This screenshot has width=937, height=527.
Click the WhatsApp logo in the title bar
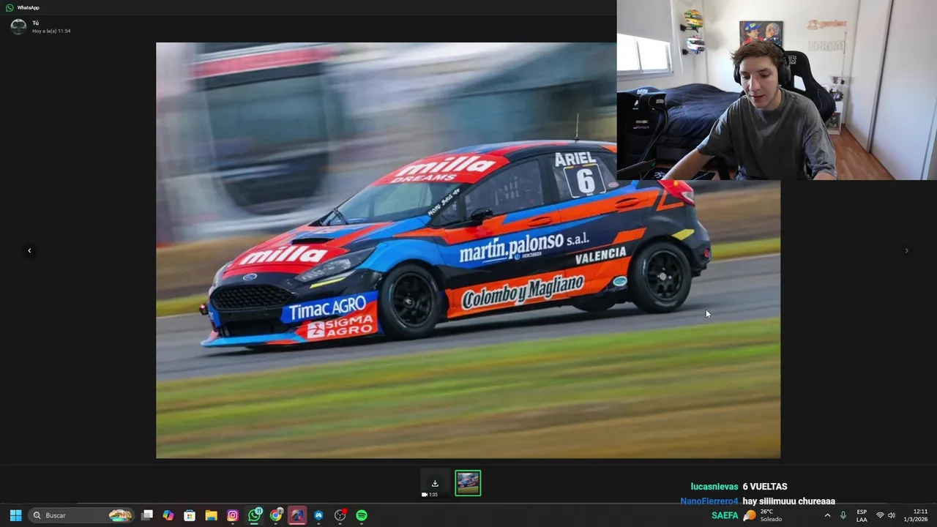[10, 7]
